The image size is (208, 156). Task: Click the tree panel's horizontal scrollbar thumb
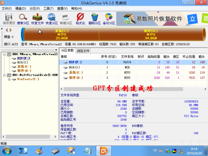click(x=28, y=137)
